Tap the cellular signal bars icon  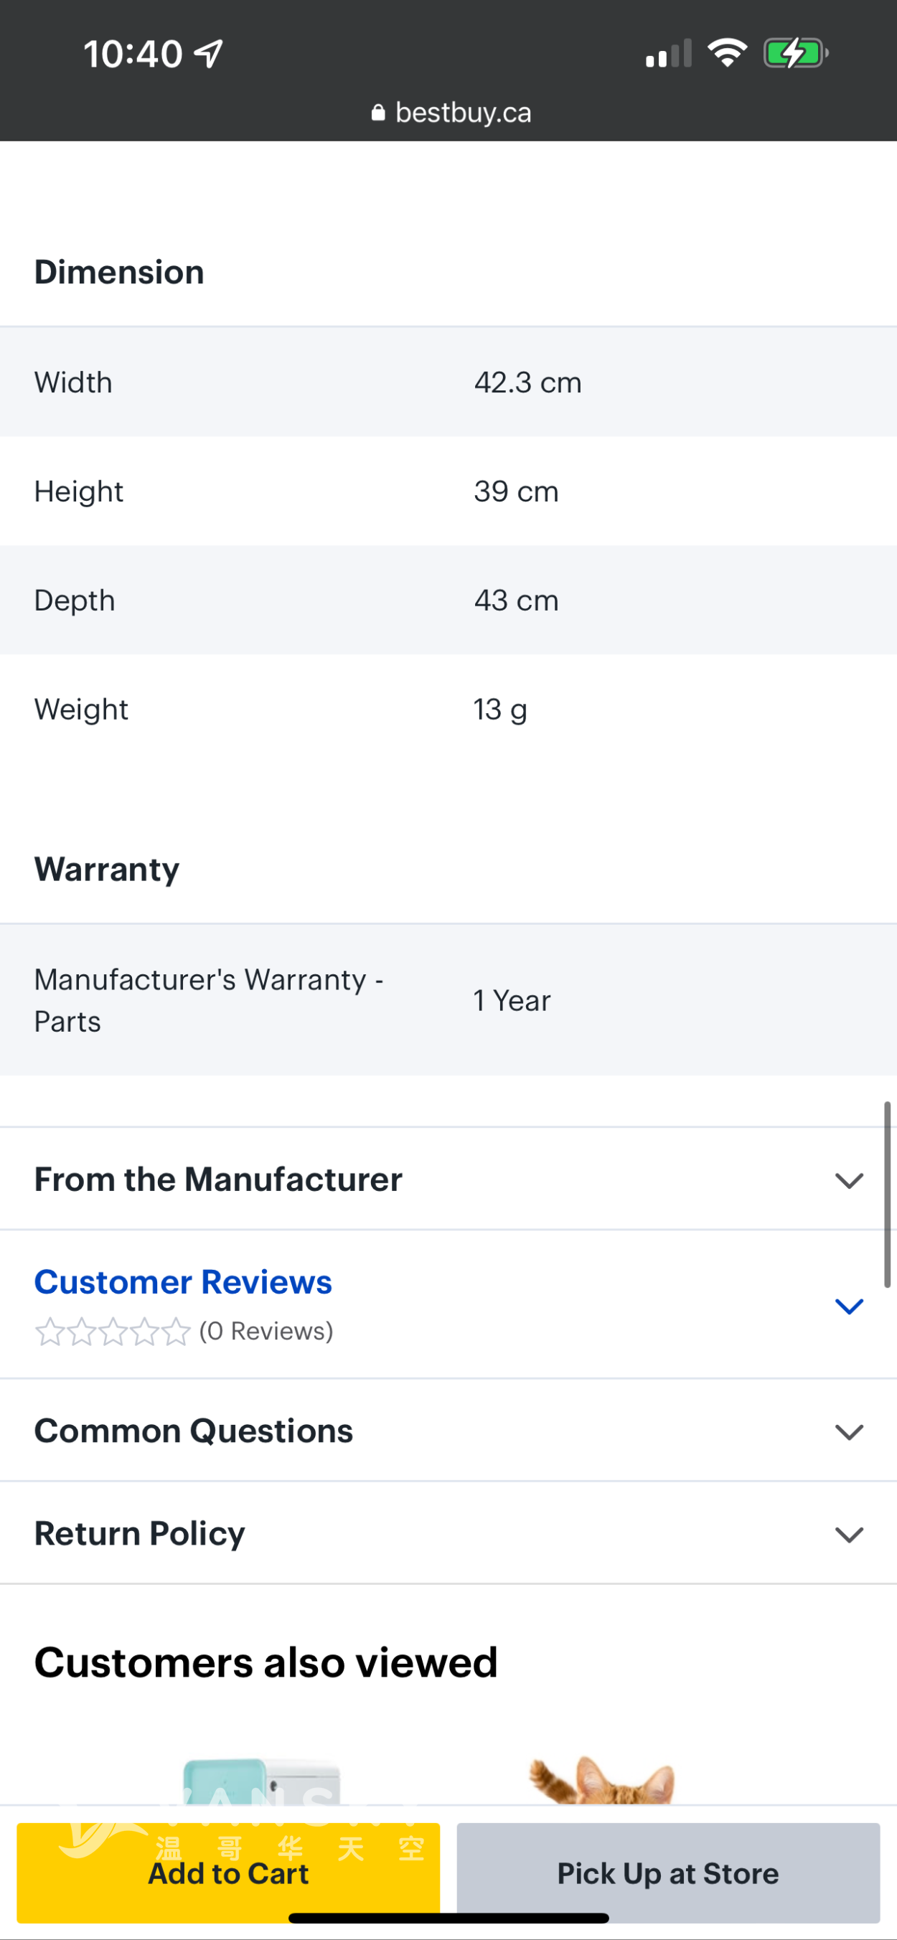point(669,54)
